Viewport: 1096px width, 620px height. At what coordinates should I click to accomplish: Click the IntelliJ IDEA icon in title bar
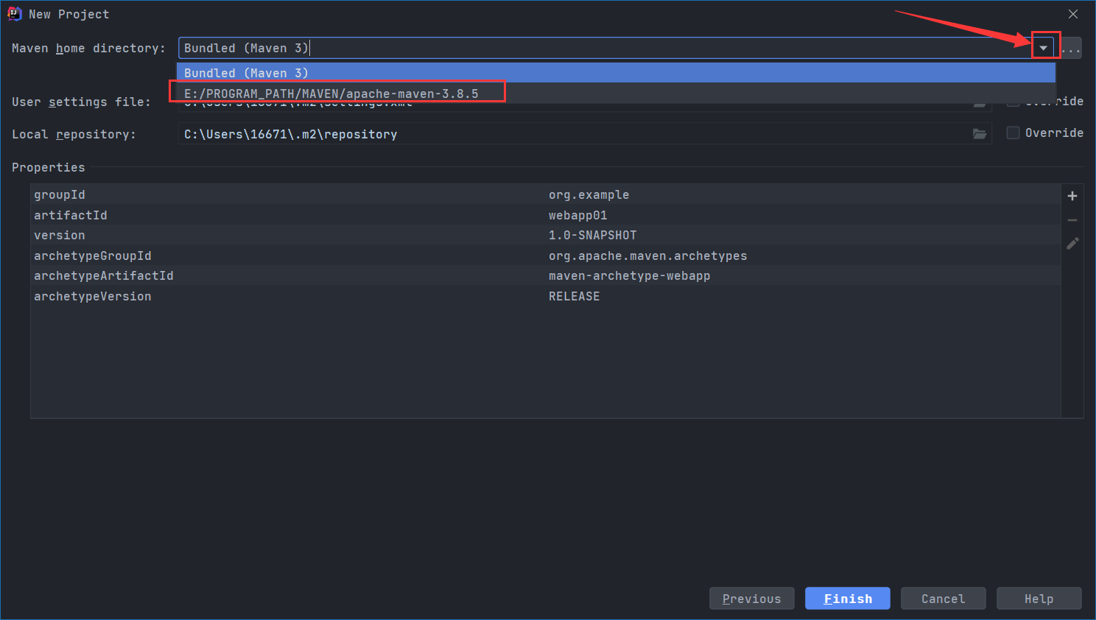click(x=14, y=14)
